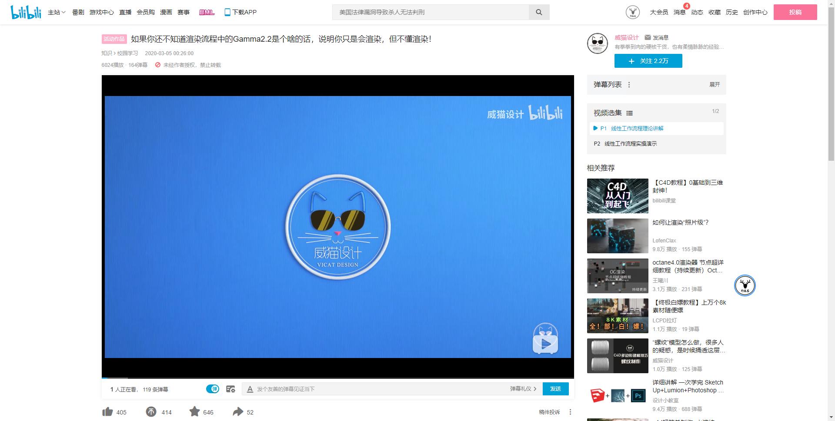
Task: Switch video episode list view mode
Action: [629, 113]
